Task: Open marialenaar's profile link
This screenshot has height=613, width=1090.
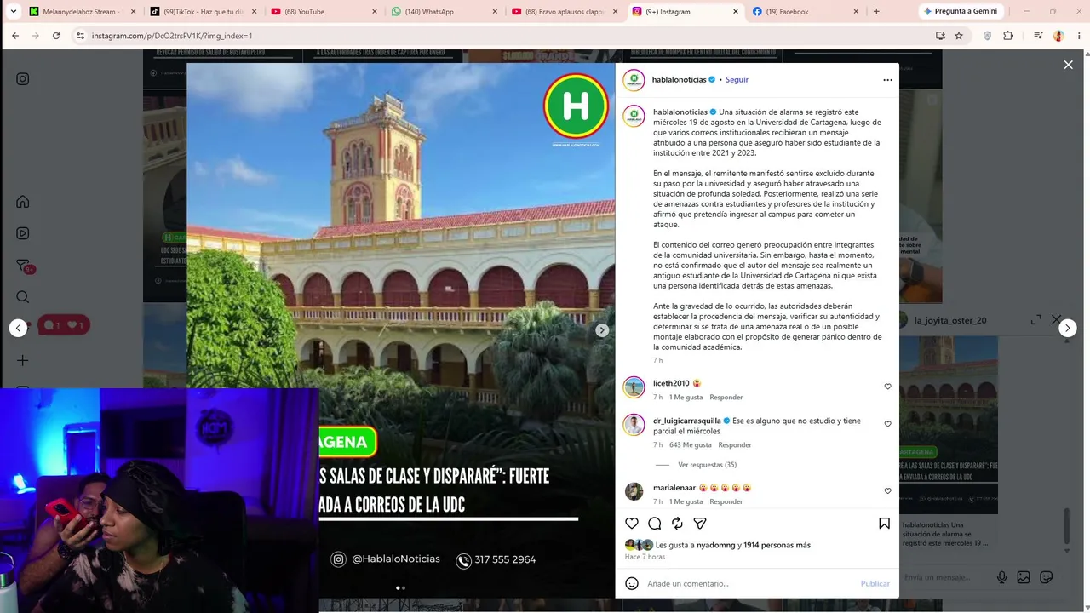Action: coord(674,488)
